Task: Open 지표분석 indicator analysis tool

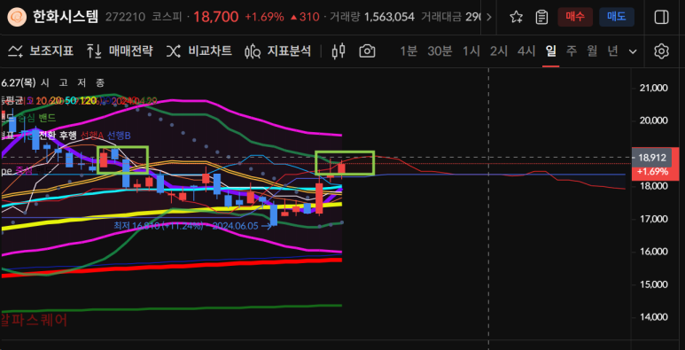Action: (278, 51)
